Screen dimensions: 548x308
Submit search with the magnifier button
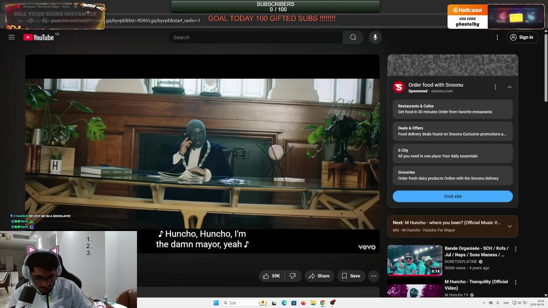353,37
